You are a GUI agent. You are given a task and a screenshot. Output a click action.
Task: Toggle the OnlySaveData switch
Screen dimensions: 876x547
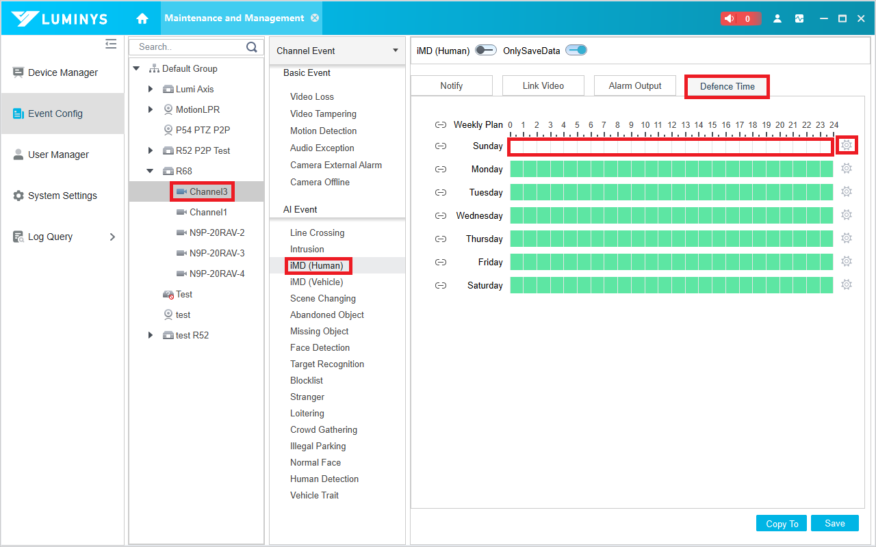pyautogui.click(x=576, y=51)
